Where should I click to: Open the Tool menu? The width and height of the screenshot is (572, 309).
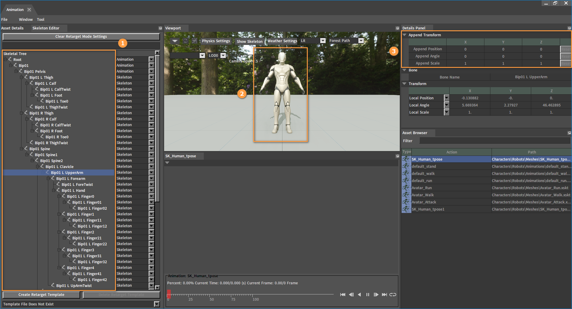41,20
